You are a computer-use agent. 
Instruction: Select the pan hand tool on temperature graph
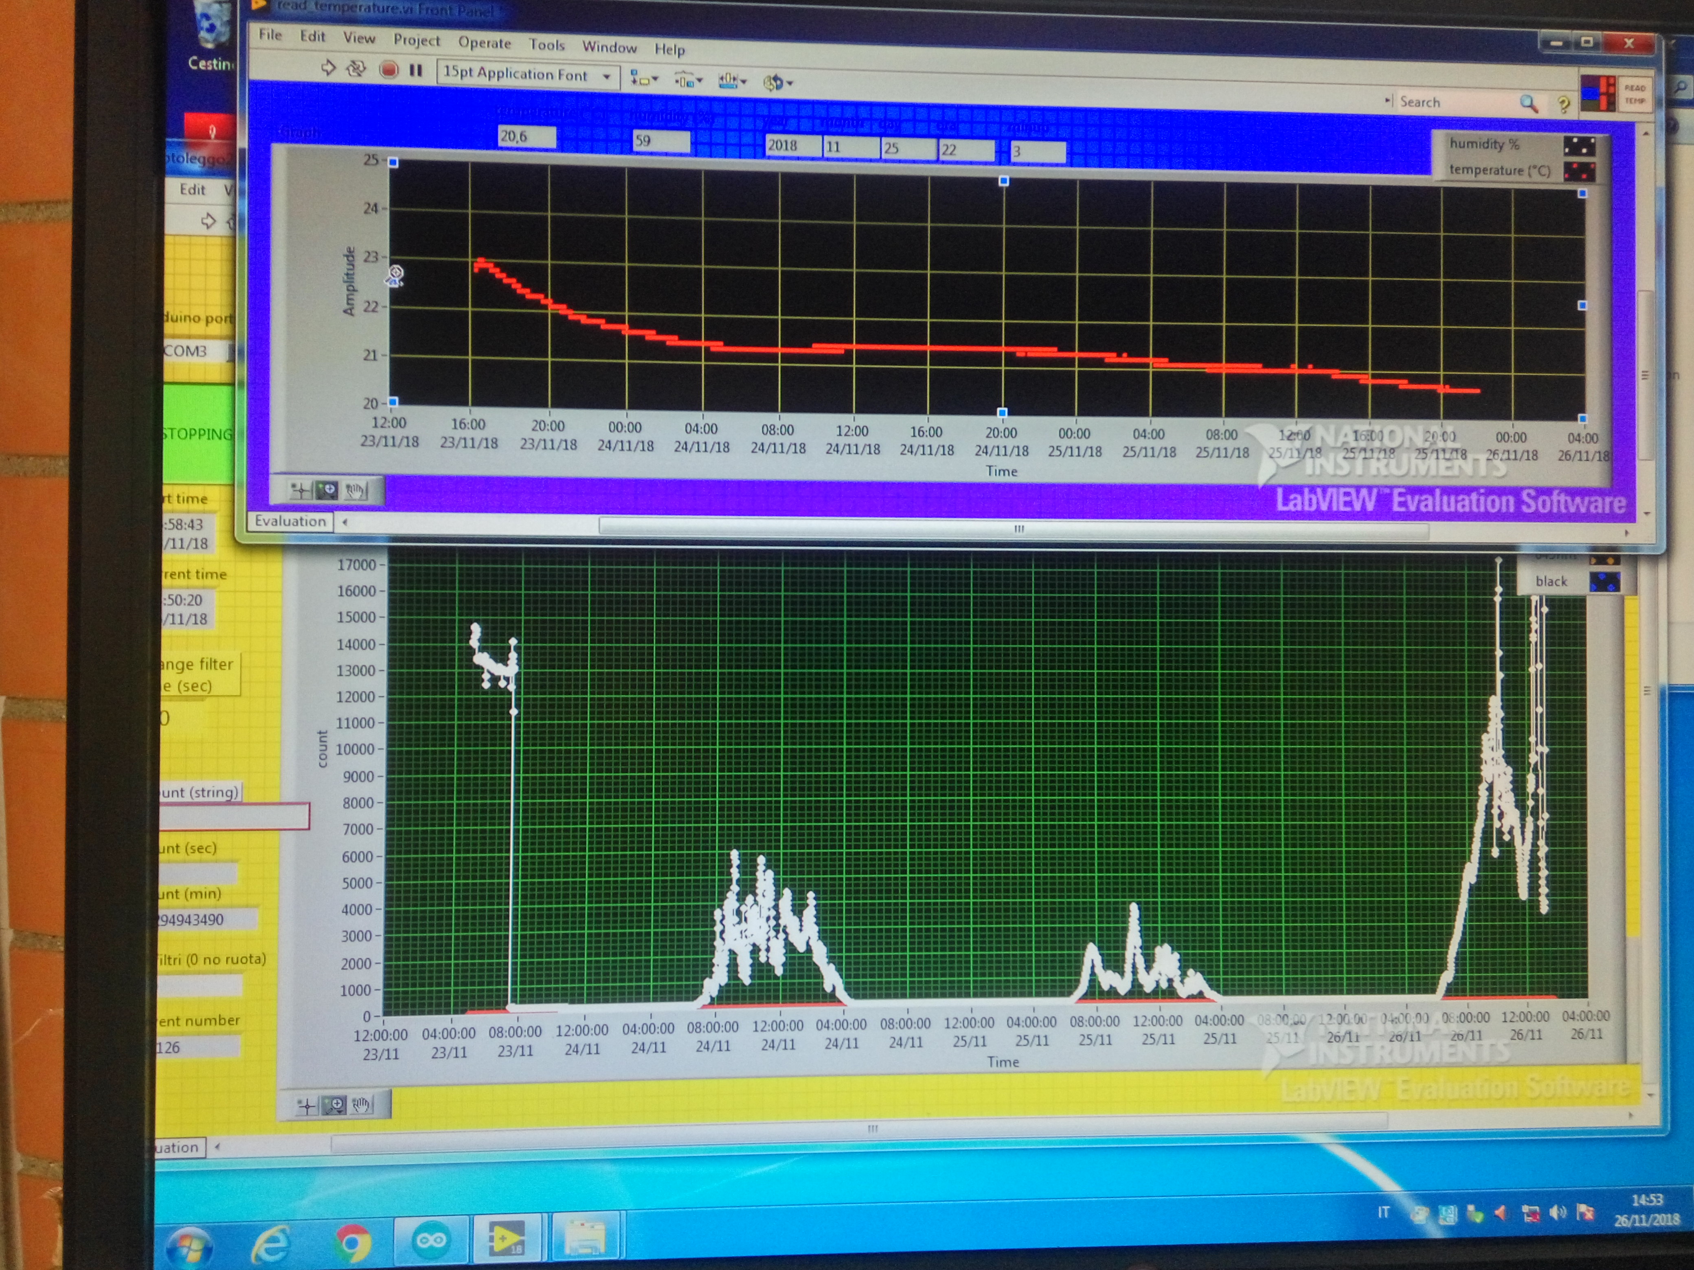[354, 490]
